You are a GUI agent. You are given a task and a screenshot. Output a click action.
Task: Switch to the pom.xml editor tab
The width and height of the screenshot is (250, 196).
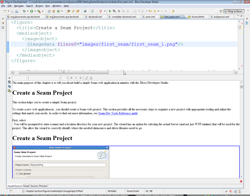point(150,17)
